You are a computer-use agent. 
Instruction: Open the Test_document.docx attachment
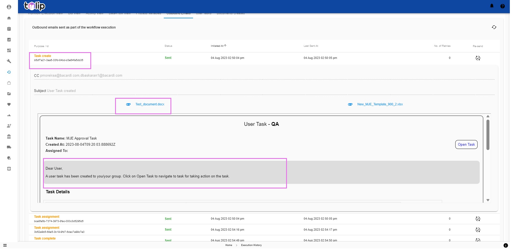tap(150, 104)
